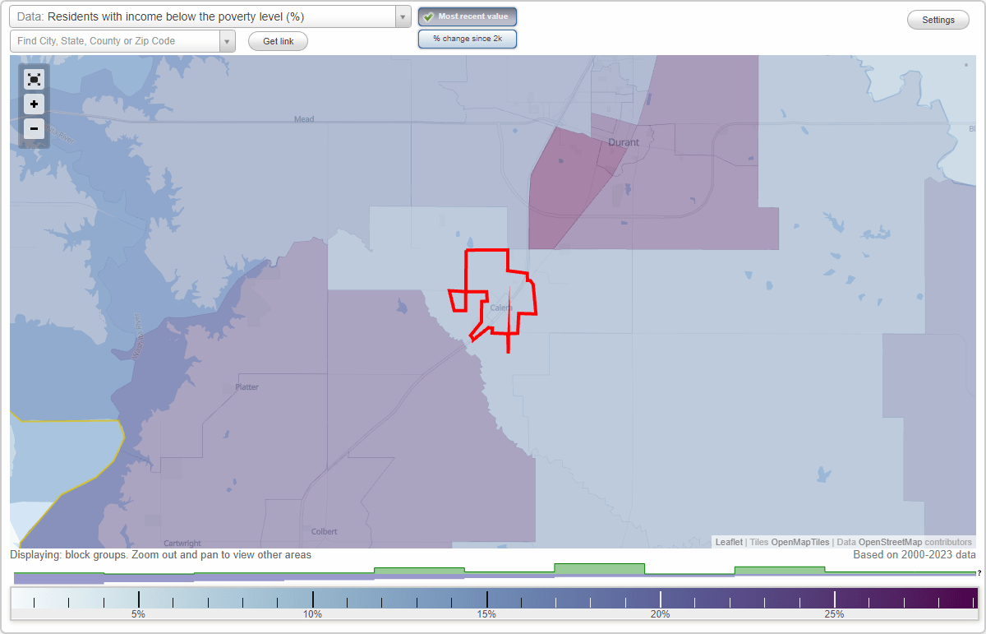The width and height of the screenshot is (986, 634).
Task: Open the Settings panel
Action: (938, 19)
